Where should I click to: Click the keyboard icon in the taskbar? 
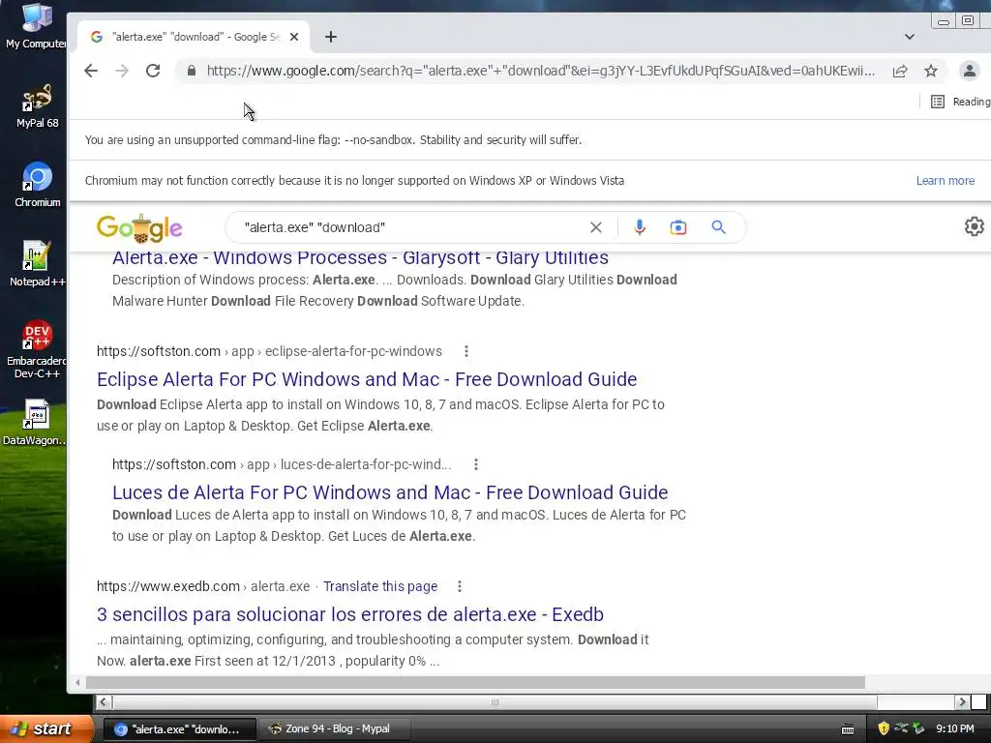pyautogui.click(x=848, y=729)
